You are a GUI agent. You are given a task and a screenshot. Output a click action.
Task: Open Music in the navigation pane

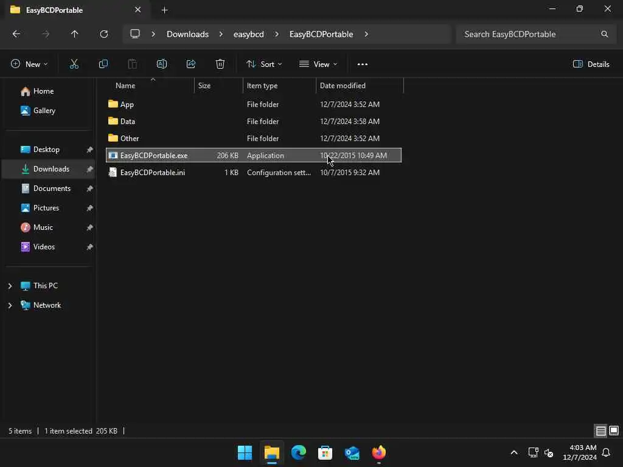point(43,227)
